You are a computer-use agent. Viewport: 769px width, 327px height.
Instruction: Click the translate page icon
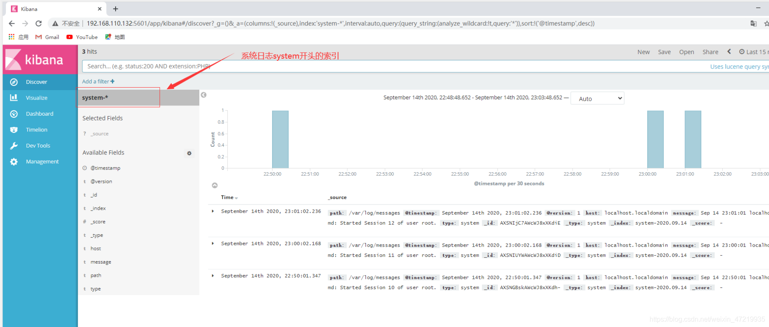pyautogui.click(x=753, y=23)
